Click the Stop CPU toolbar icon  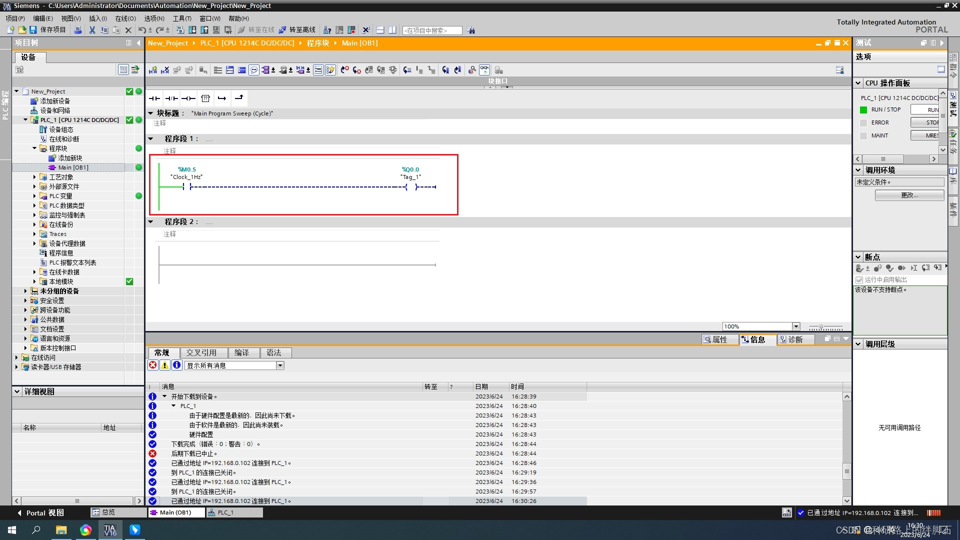351,30
